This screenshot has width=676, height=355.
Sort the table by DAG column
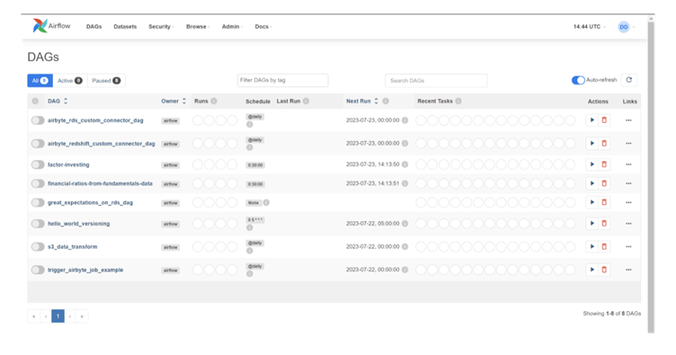tap(58, 102)
